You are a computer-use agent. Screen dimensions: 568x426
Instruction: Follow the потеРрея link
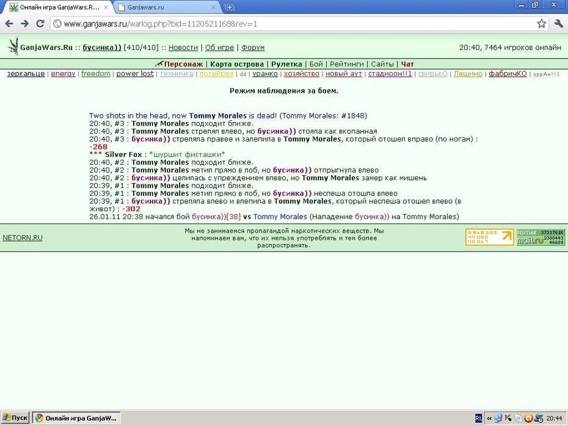(216, 73)
